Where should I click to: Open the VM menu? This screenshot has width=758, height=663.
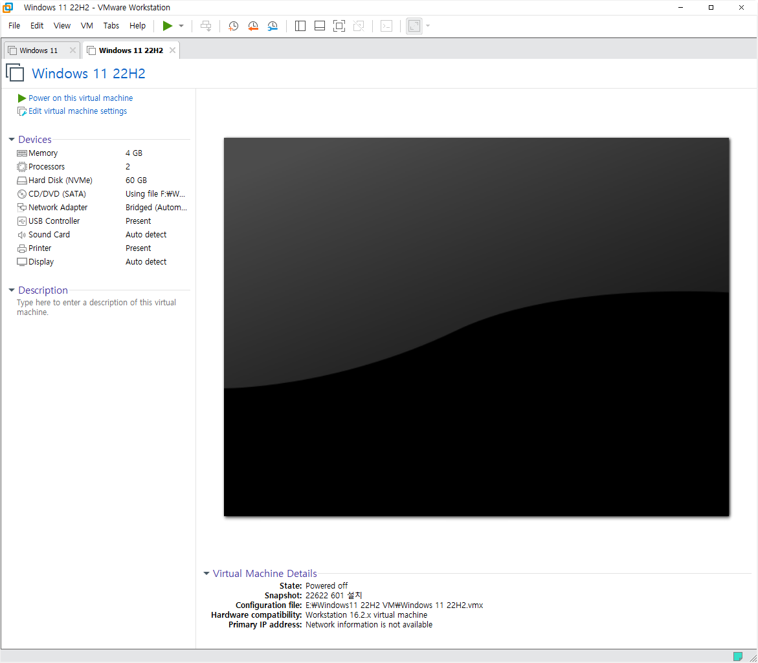pos(87,26)
